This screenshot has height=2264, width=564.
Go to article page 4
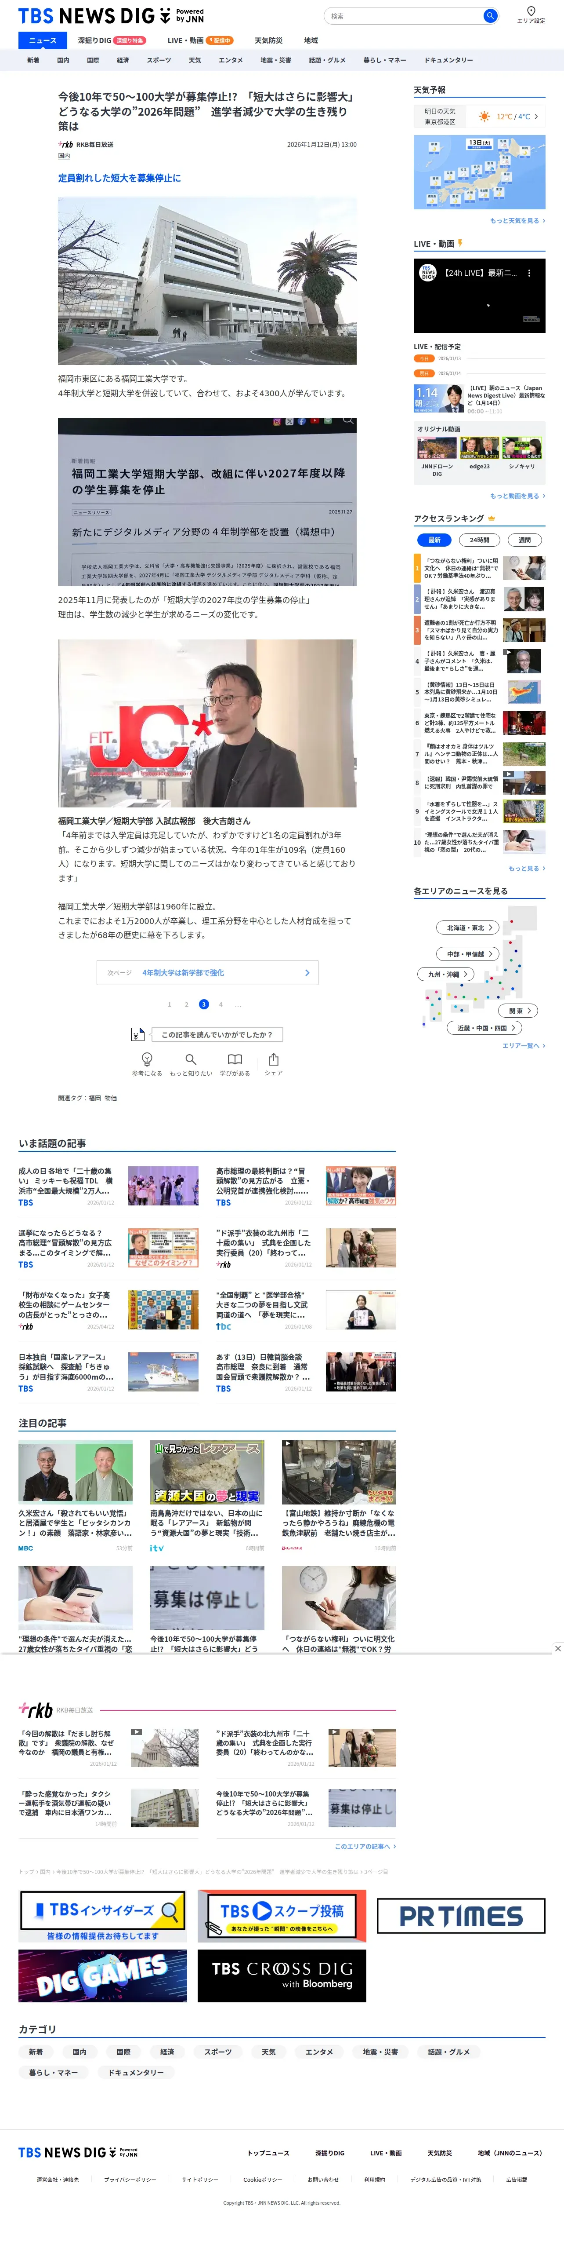[221, 1004]
